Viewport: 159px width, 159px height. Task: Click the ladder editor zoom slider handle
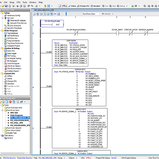(66, 14)
